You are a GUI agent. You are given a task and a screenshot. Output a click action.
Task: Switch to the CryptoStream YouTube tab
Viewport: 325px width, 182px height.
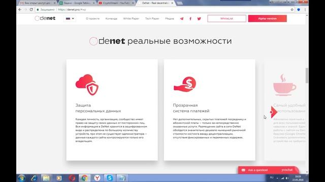(x=116, y=3)
